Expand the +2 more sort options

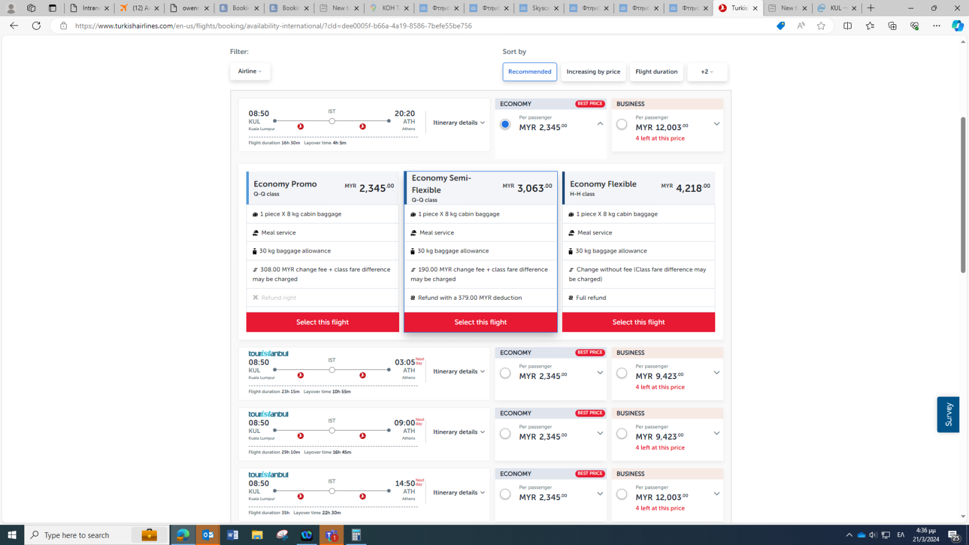point(707,72)
